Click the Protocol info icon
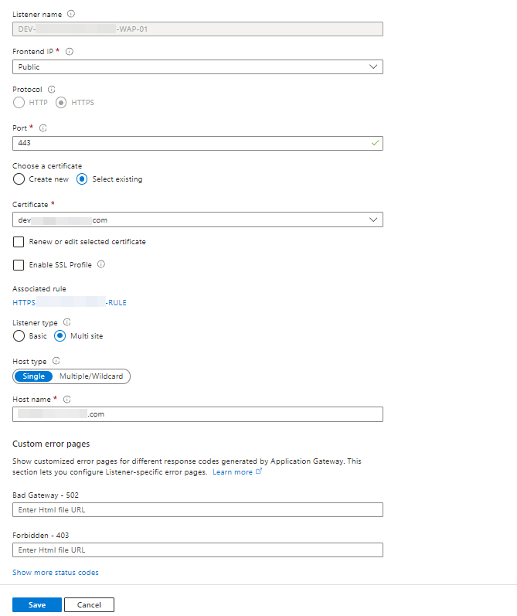Viewport: 517px width, 616px height. (x=52, y=89)
